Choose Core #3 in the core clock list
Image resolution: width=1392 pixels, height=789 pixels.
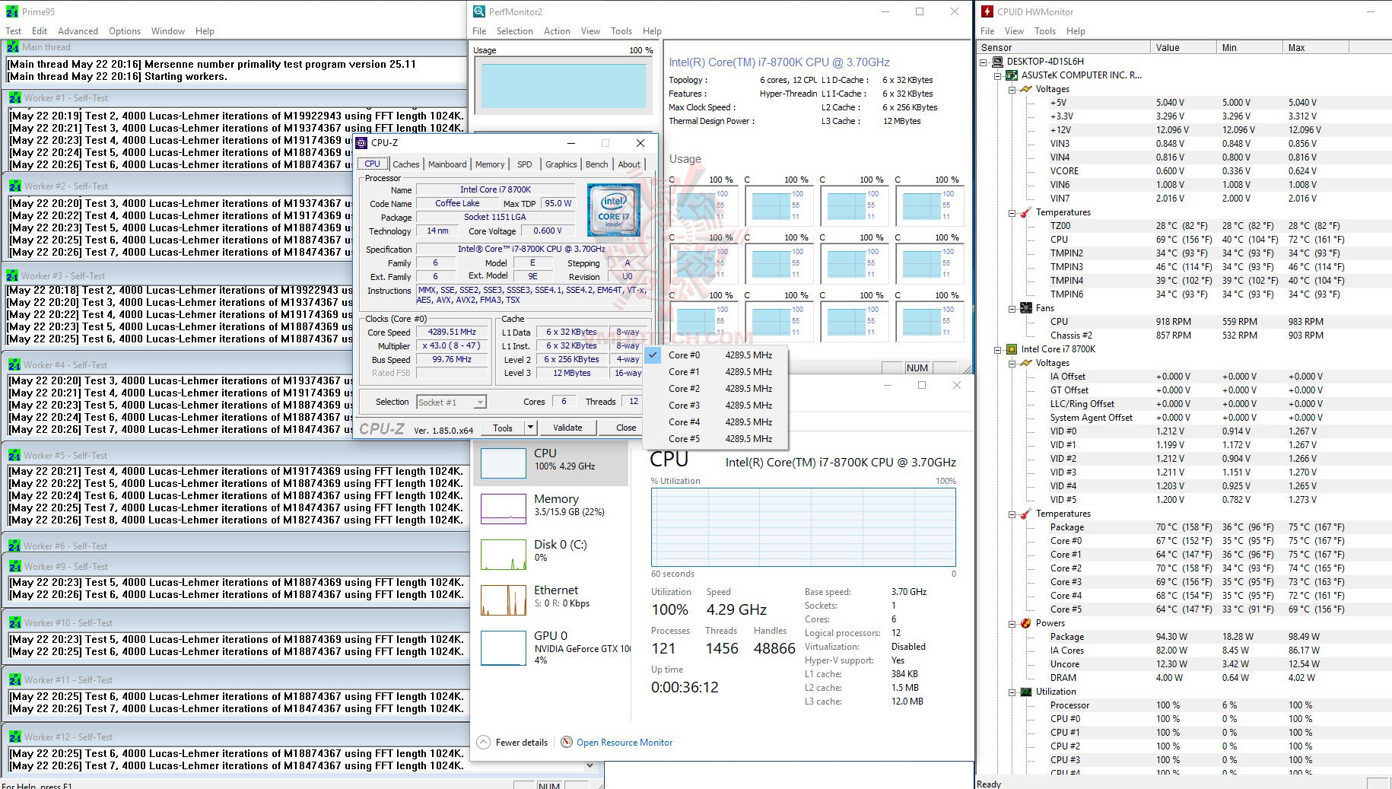715,406
